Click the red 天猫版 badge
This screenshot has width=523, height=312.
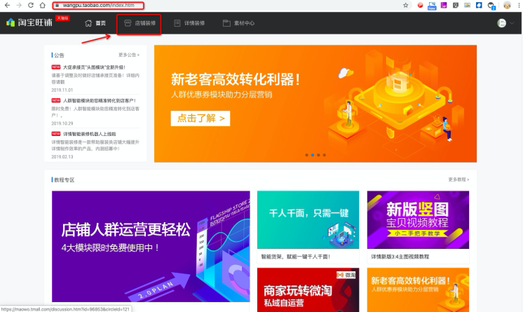(x=62, y=18)
